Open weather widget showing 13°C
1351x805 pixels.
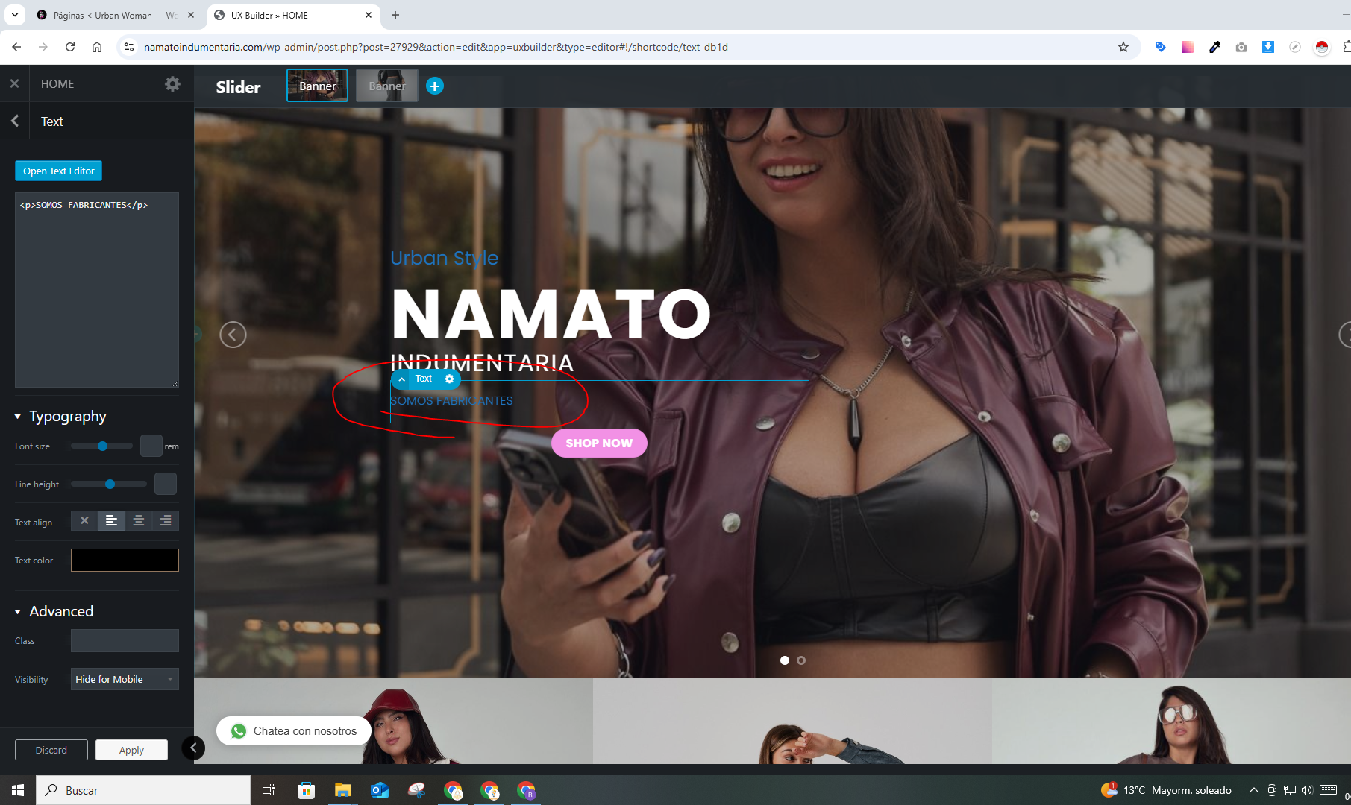(1166, 790)
